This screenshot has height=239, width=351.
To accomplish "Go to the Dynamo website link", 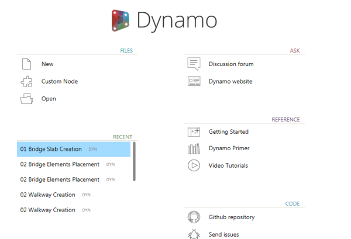I will coord(230,81).
